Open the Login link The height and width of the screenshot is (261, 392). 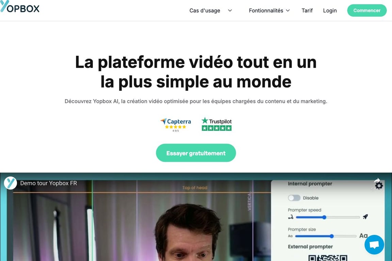330,11
